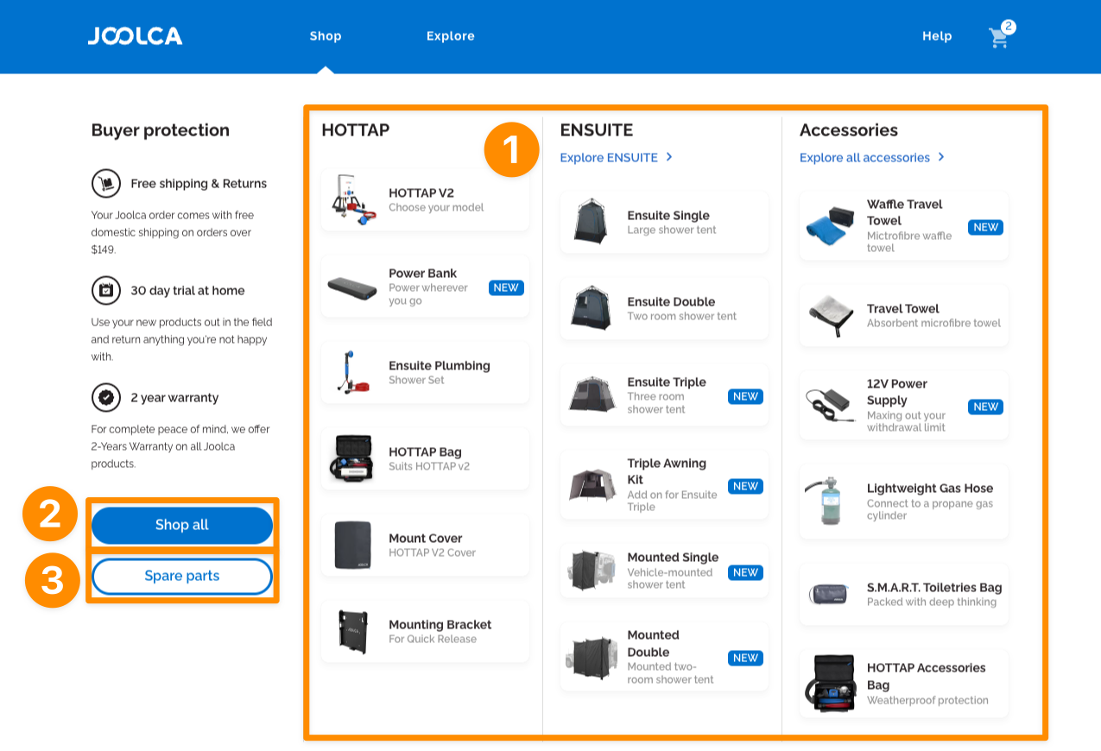1101x751 pixels.
Task: Click the 'Free shipping & Returns' heading
Action: point(199,183)
